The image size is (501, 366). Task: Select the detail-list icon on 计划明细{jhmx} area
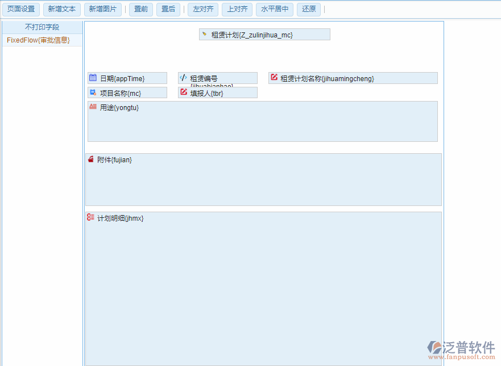click(x=90, y=216)
